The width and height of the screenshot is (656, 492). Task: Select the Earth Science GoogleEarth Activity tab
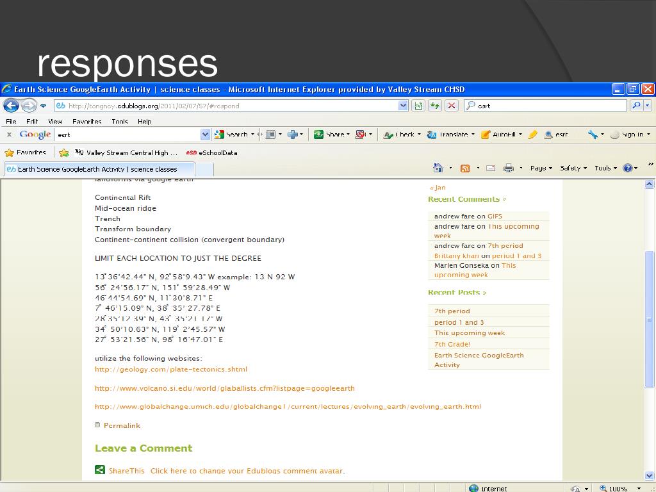(99, 169)
